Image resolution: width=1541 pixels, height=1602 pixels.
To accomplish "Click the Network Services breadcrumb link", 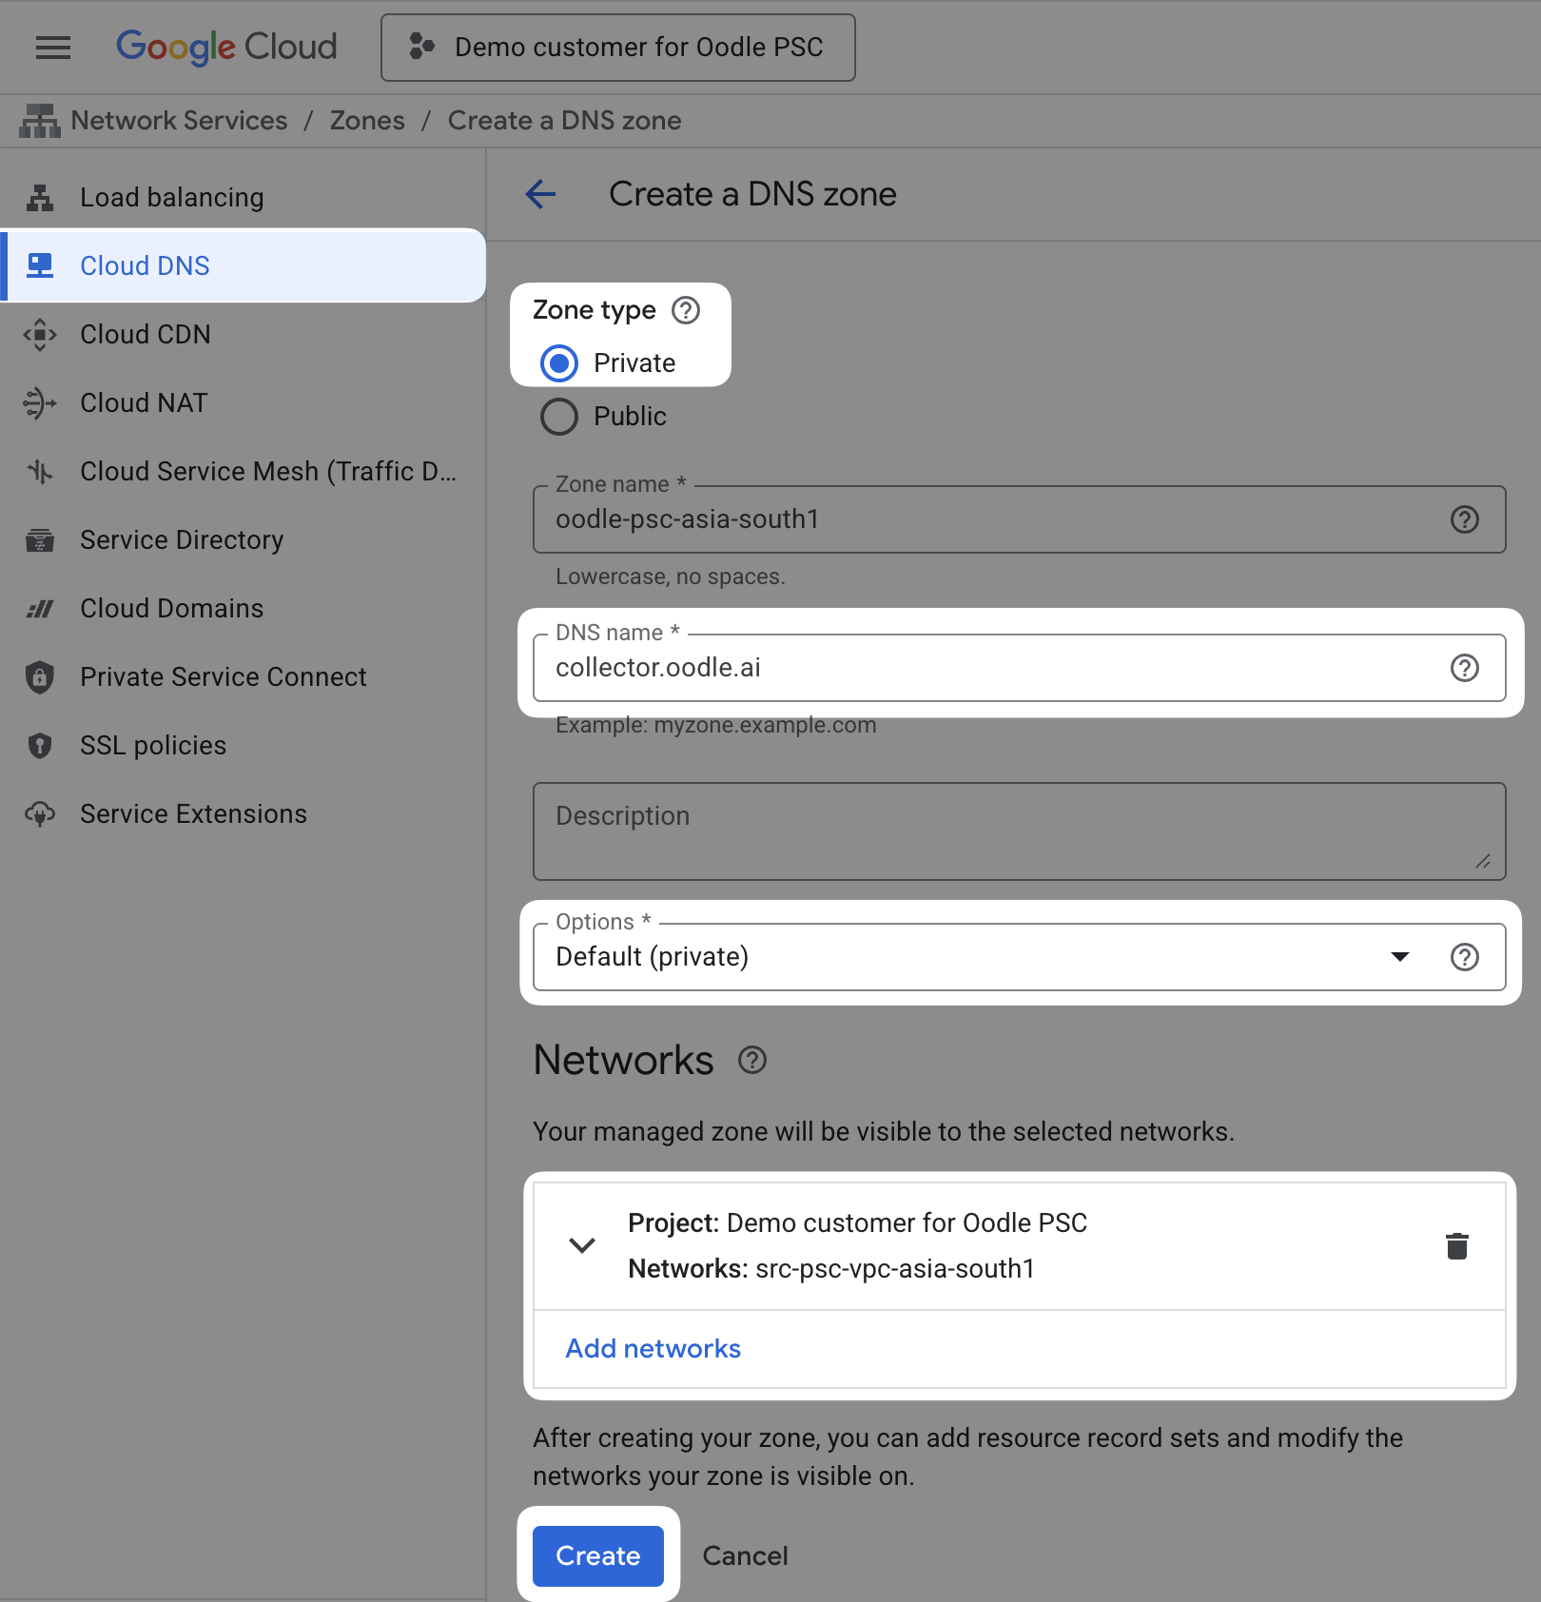I will pyautogui.click(x=179, y=120).
